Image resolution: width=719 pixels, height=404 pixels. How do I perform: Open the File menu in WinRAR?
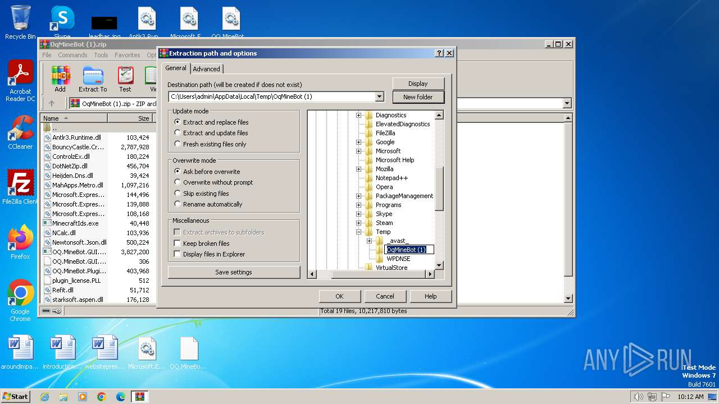[47, 55]
